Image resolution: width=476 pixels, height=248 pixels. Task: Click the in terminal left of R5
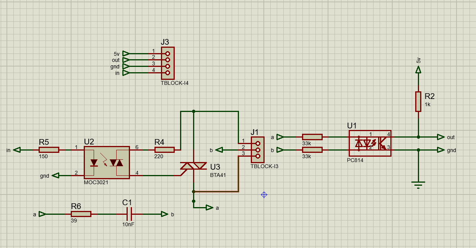click(x=16, y=150)
